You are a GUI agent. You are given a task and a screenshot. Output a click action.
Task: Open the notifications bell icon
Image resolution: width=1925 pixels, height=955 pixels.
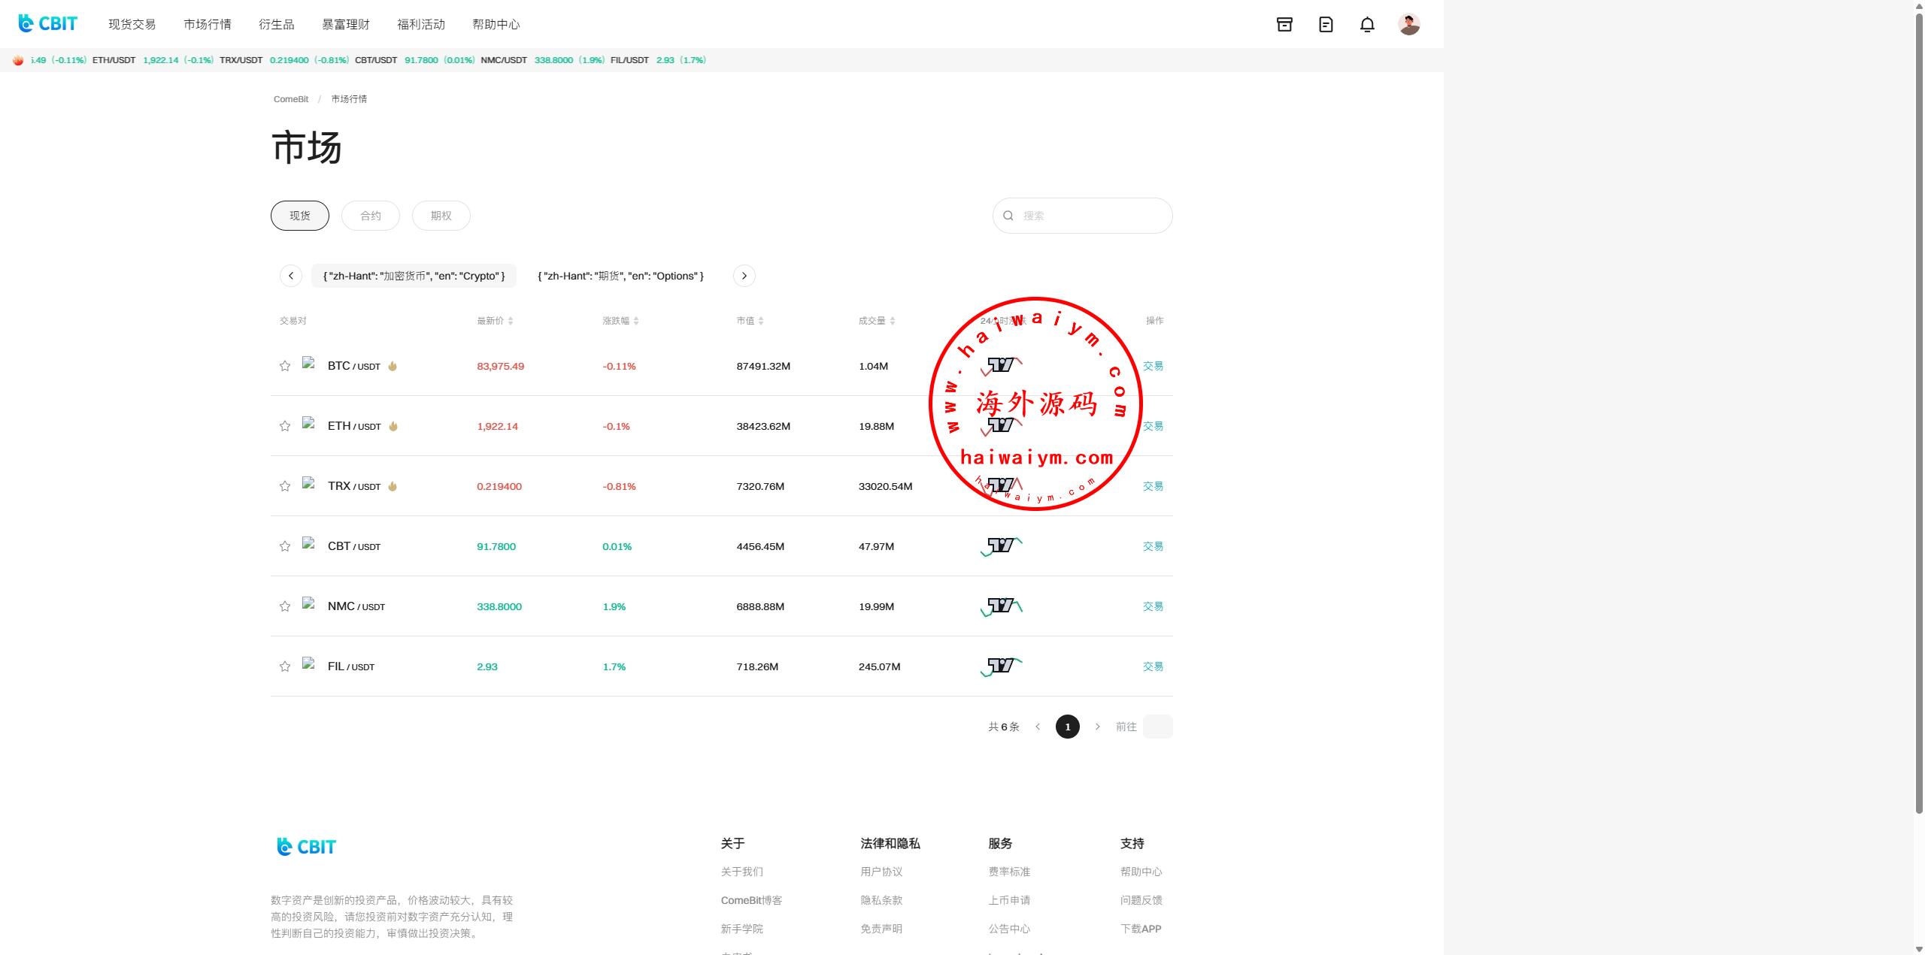point(1367,25)
